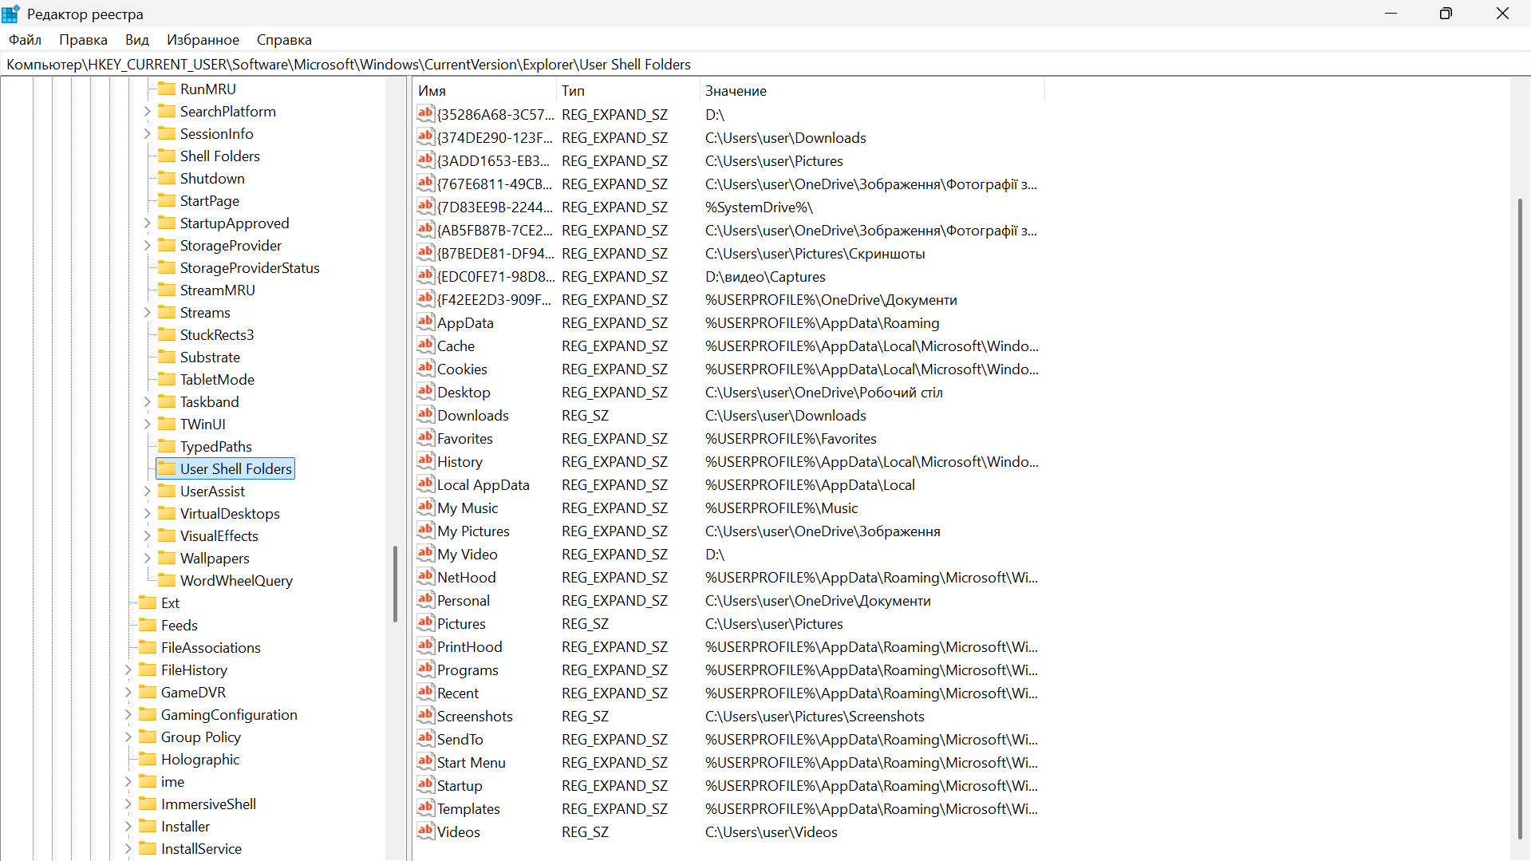Click the tree pane vertical scrollbar thumb

click(395, 583)
